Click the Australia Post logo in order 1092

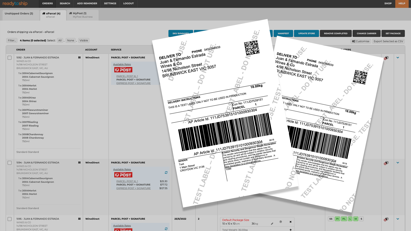123,70
